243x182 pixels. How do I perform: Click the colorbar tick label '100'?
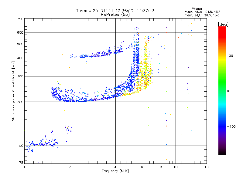click(230, 56)
